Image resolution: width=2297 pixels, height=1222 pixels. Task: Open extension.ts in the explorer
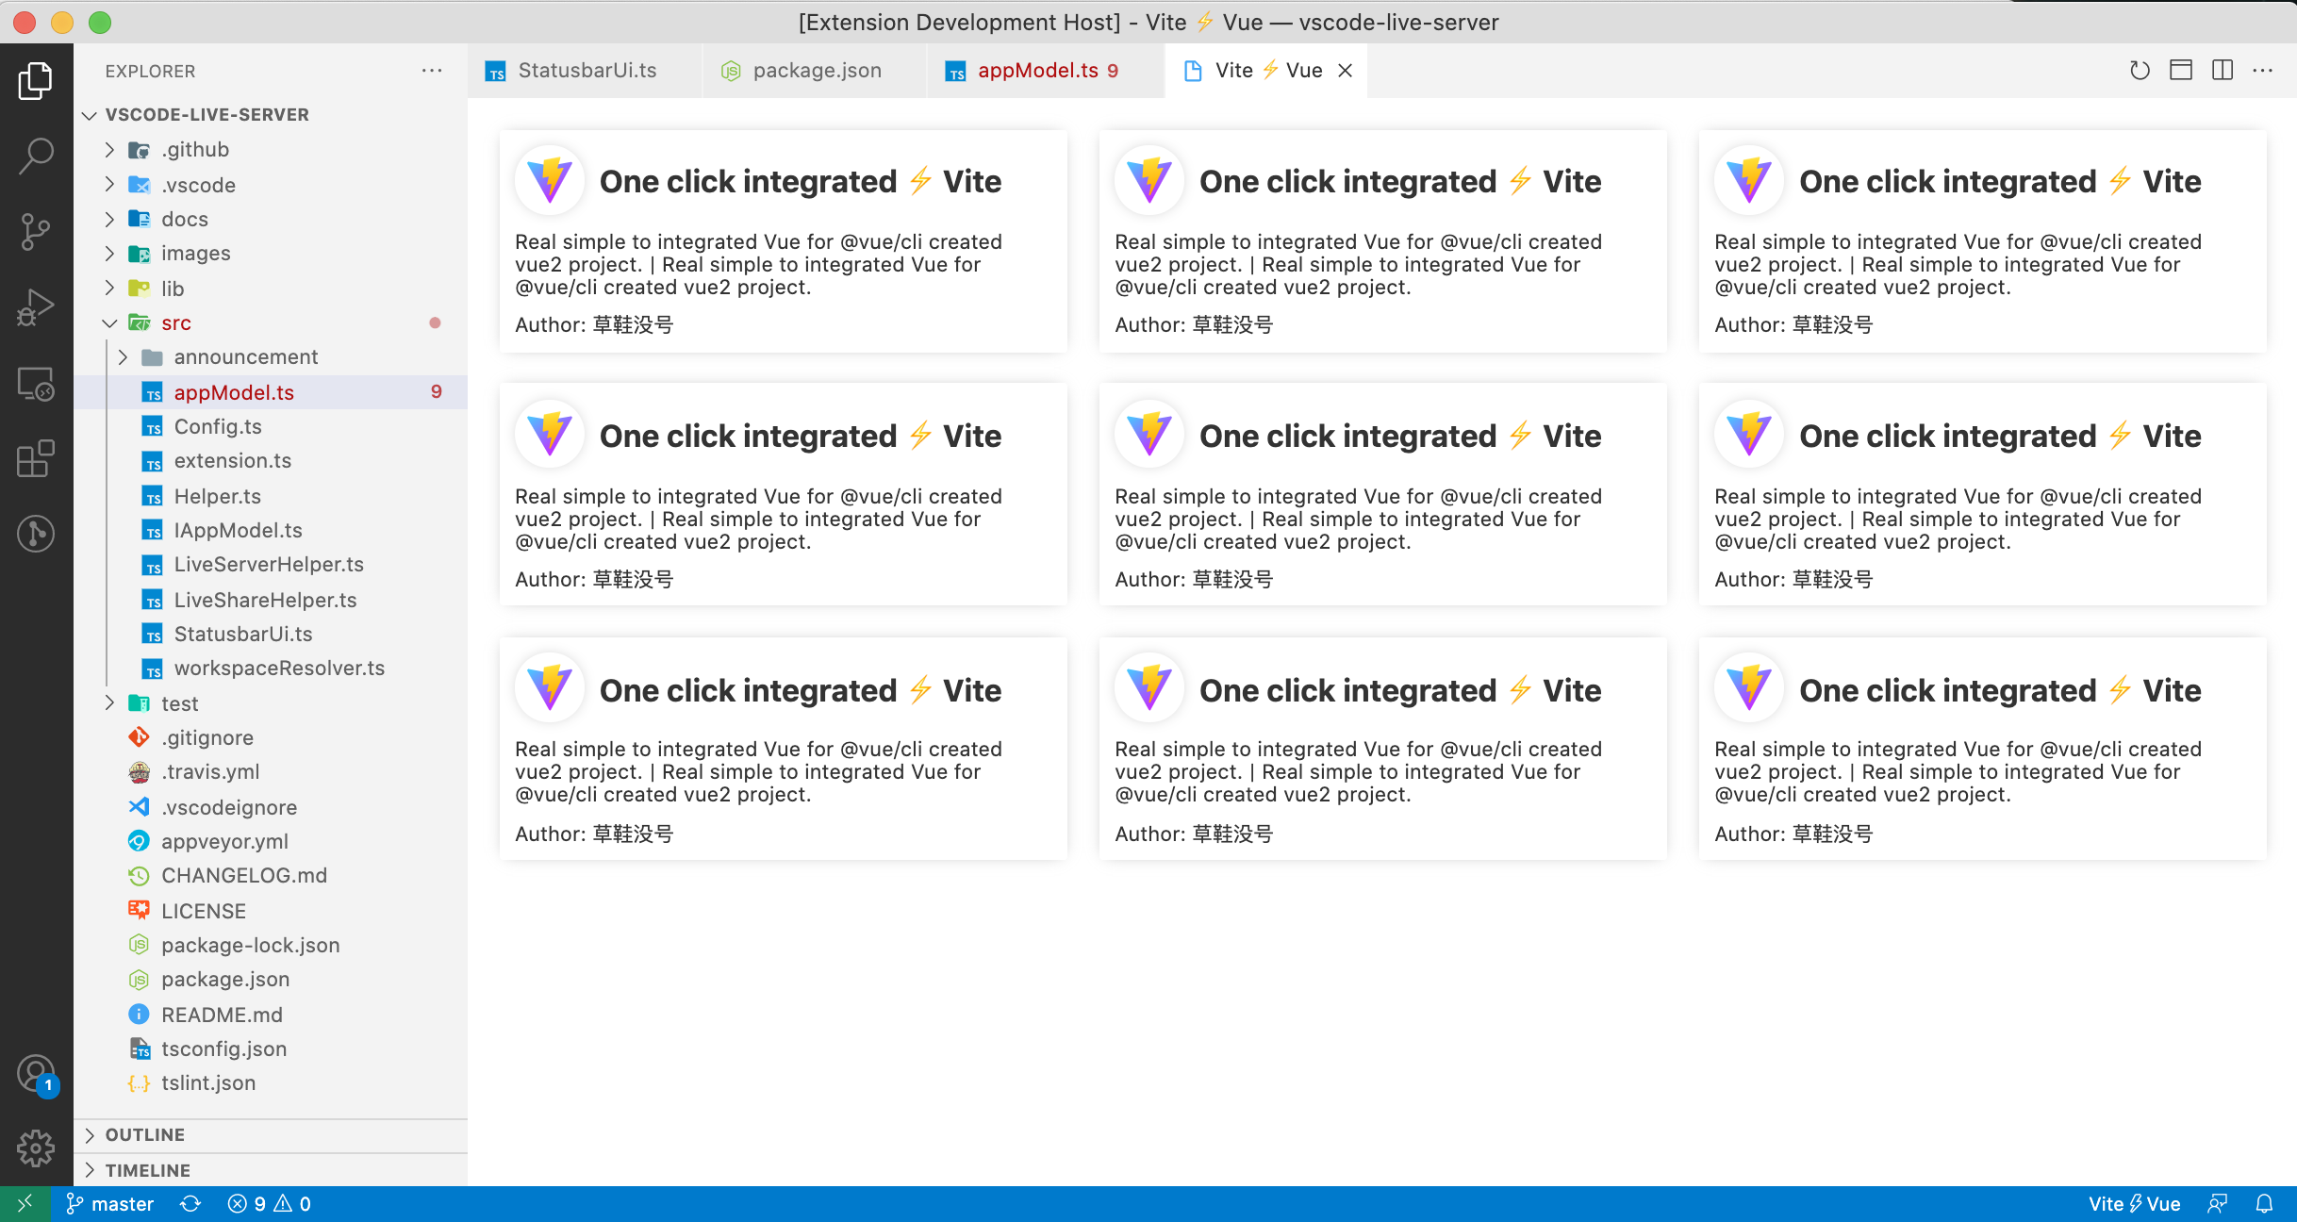232,461
